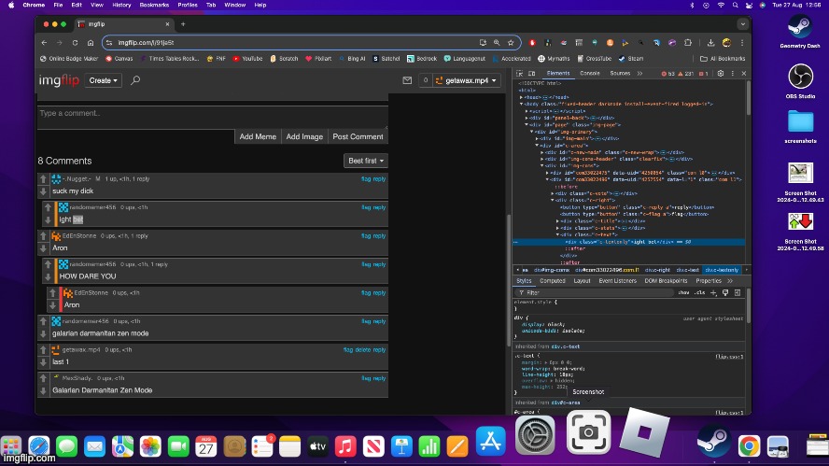Open the DOM Breakpoints tab

(666, 281)
